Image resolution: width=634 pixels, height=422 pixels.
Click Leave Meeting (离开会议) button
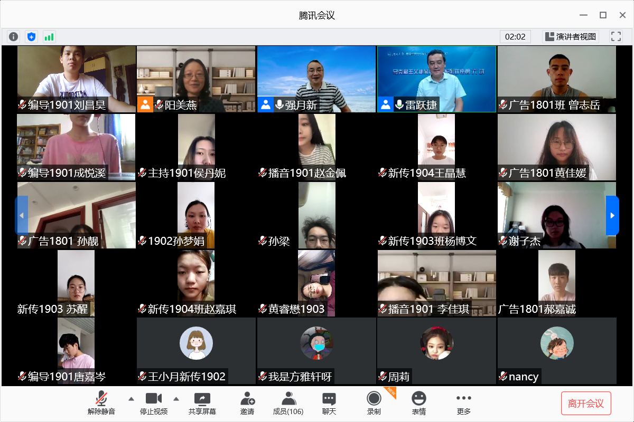coord(586,404)
